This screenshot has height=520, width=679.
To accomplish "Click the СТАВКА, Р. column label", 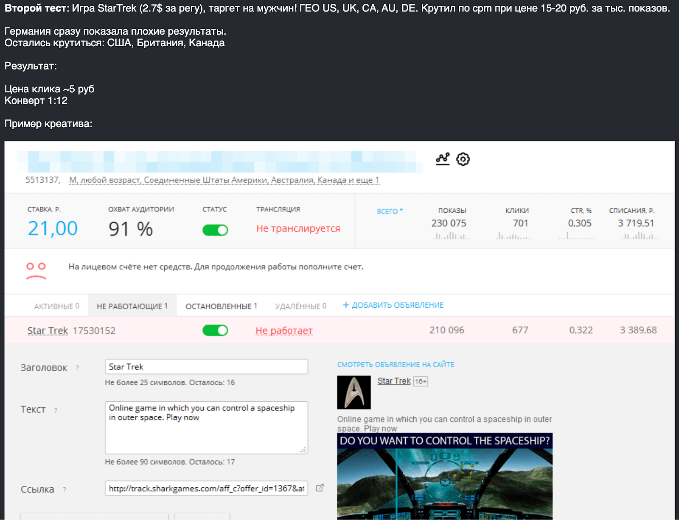I will 44,209.
